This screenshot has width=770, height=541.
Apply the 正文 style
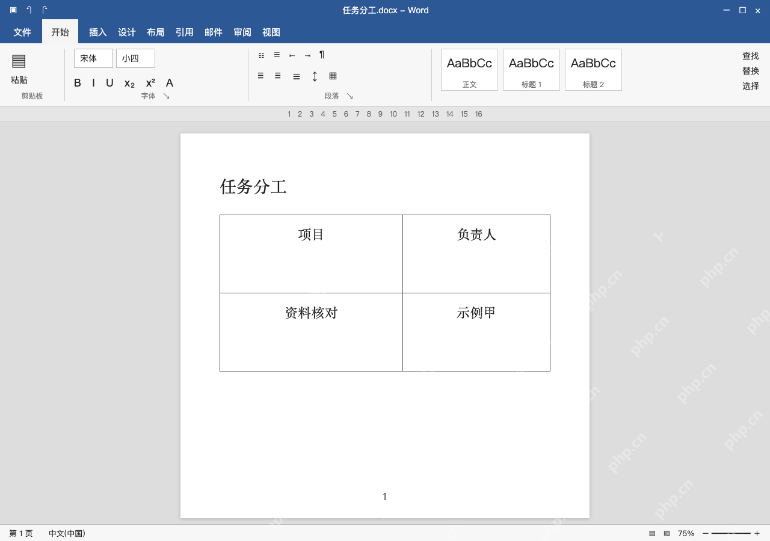(469, 70)
